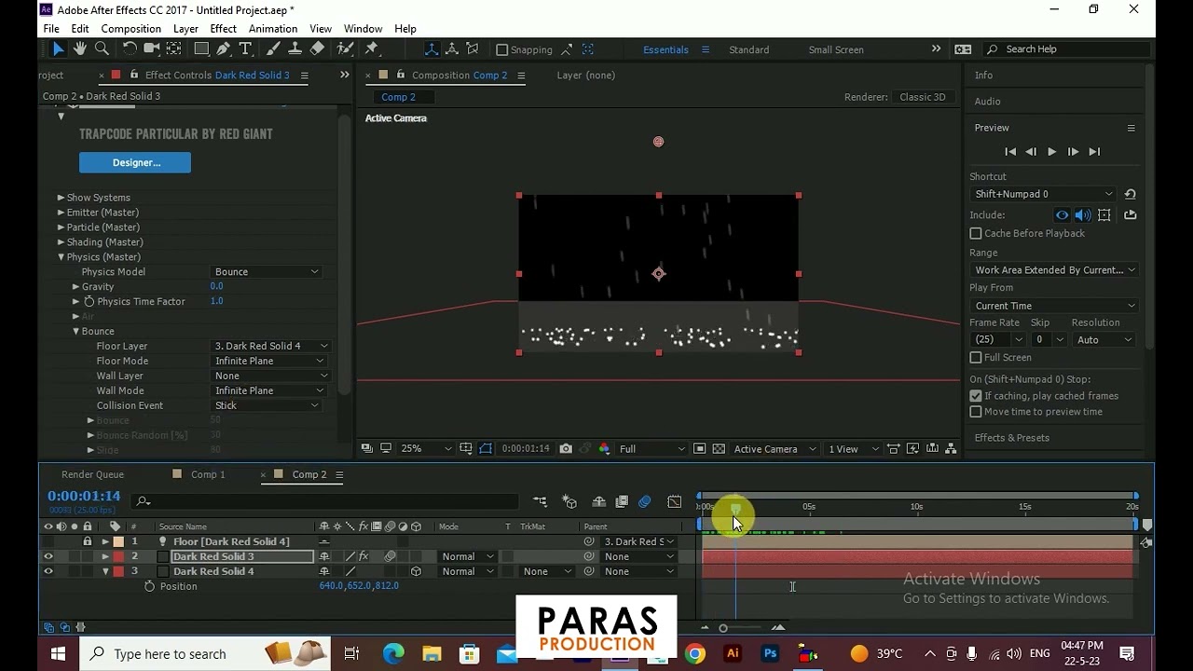Open the Floor Layer dropdown

(271, 346)
